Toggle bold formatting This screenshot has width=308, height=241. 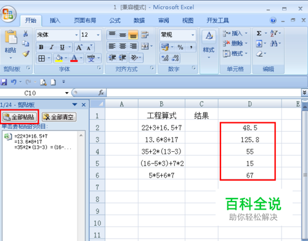(x=41, y=47)
